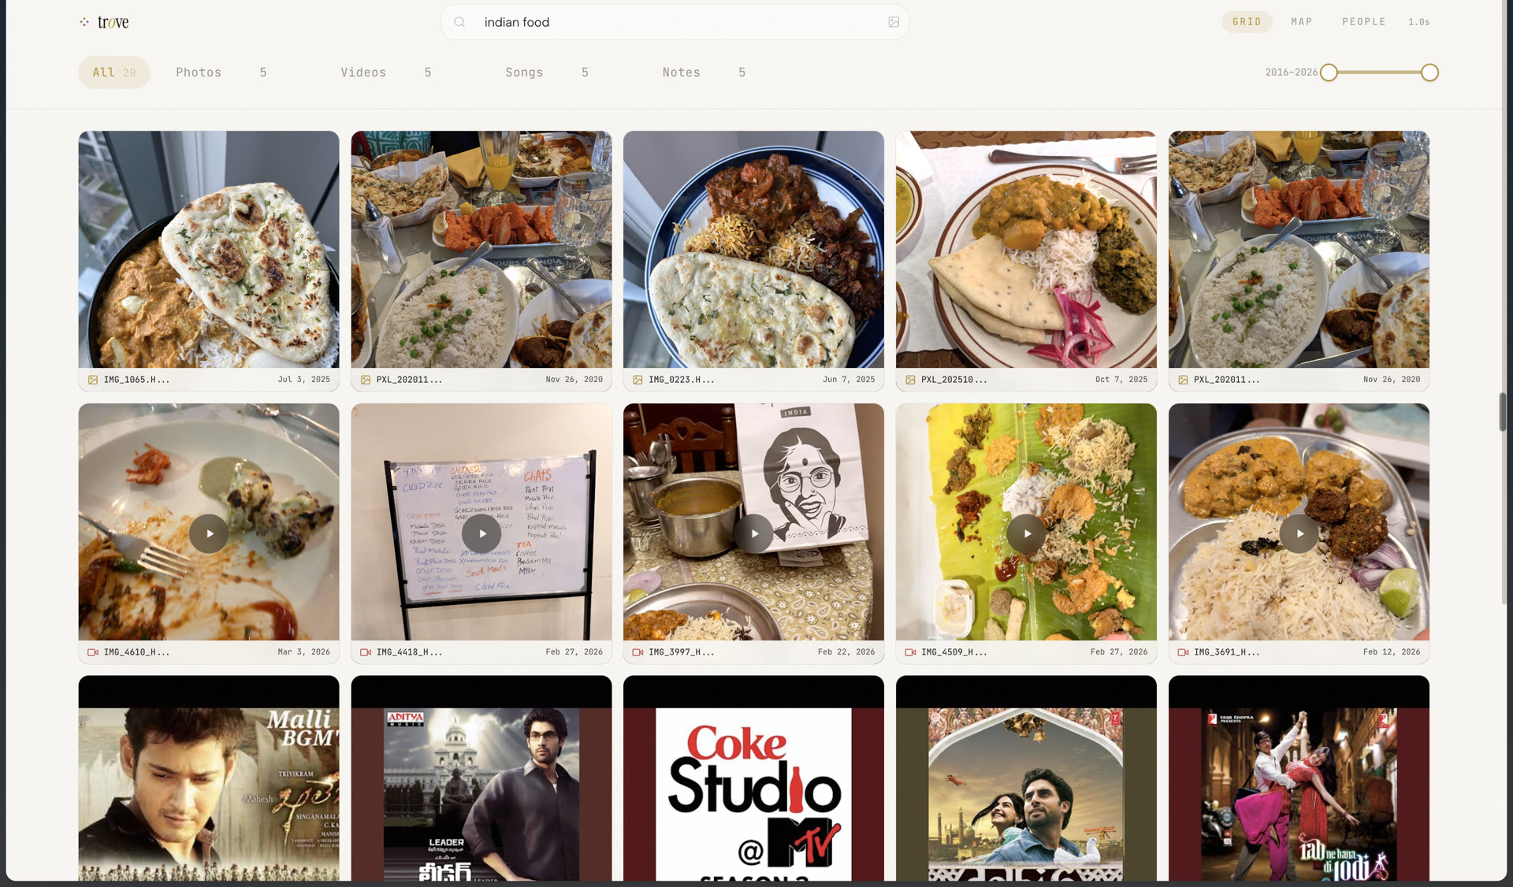This screenshot has width=1513, height=887.
Task: Play the menu whiteboard video IMG_4418_H
Action: click(481, 533)
